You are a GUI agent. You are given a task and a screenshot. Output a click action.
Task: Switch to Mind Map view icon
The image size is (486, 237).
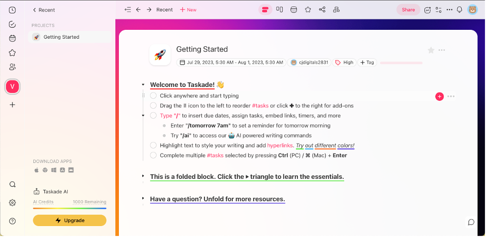point(322,9)
